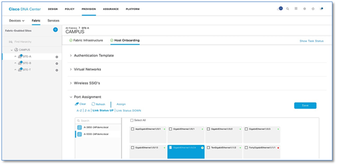
Task: Check the TenGigabitEthernet1/1/2 port checkbox
Action: pyautogui.click(x=208, y=148)
